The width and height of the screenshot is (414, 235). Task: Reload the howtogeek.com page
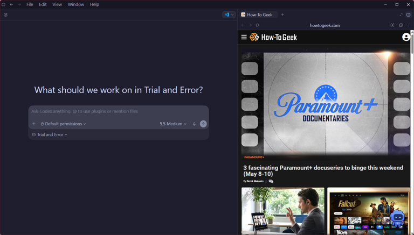(258, 25)
